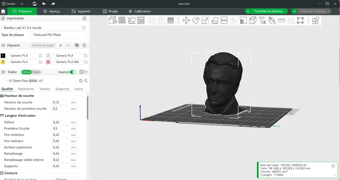Screen dimensions: 340x180
Task: Open filament 3 Generic PLA dropdown
Action: pos(22,62)
